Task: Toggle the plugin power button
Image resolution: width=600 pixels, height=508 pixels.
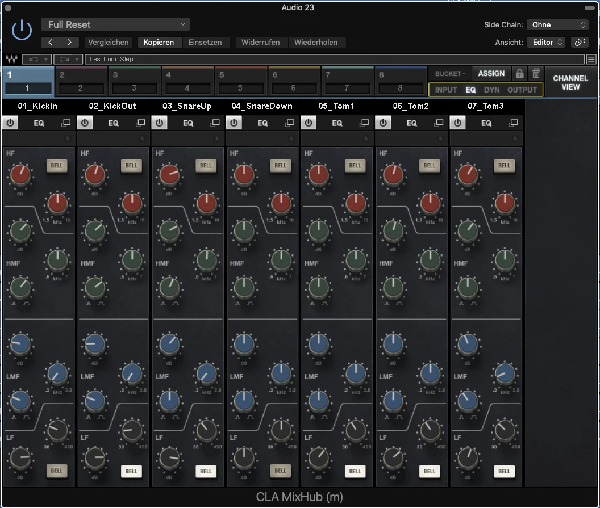Action: pyautogui.click(x=22, y=30)
